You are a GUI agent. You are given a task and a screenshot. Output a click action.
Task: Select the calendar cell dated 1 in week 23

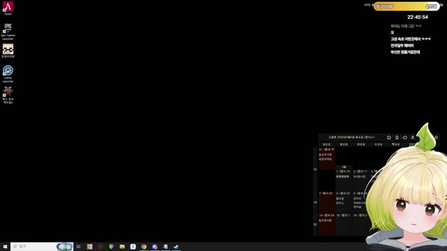click(x=344, y=180)
